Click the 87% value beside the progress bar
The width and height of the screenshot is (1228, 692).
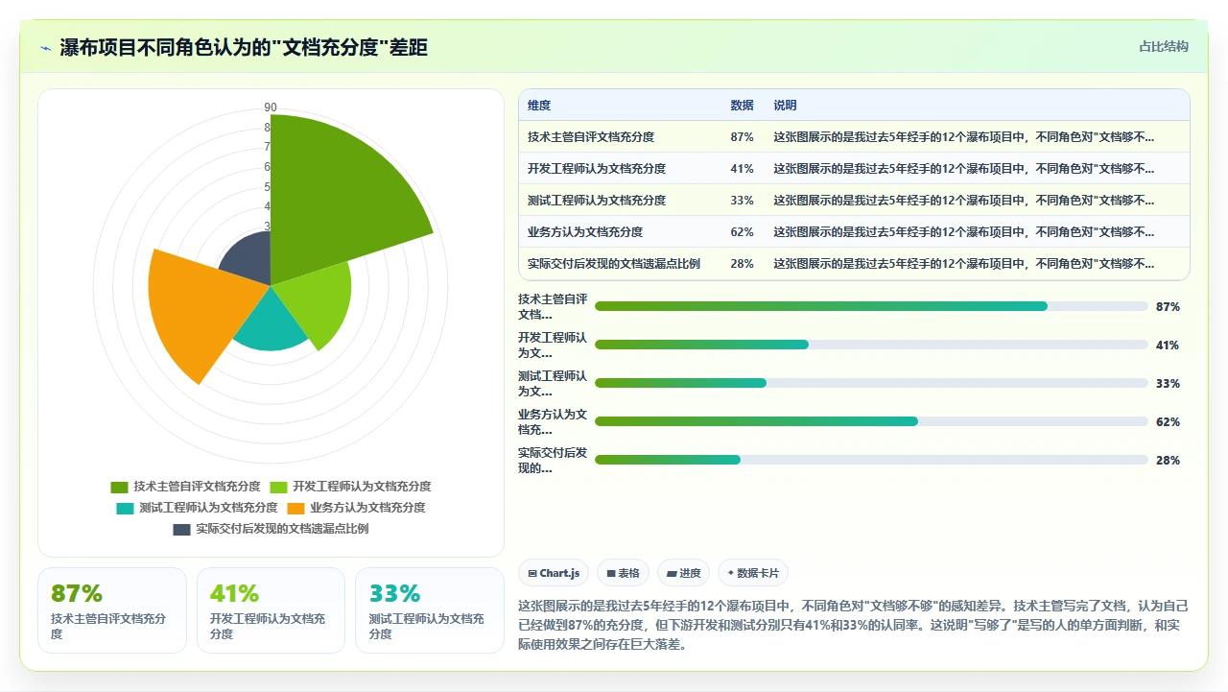(1168, 307)
